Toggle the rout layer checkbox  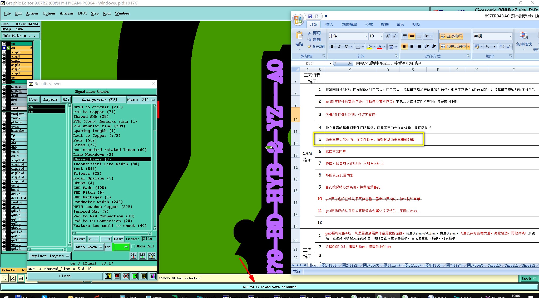click(4, 108)
